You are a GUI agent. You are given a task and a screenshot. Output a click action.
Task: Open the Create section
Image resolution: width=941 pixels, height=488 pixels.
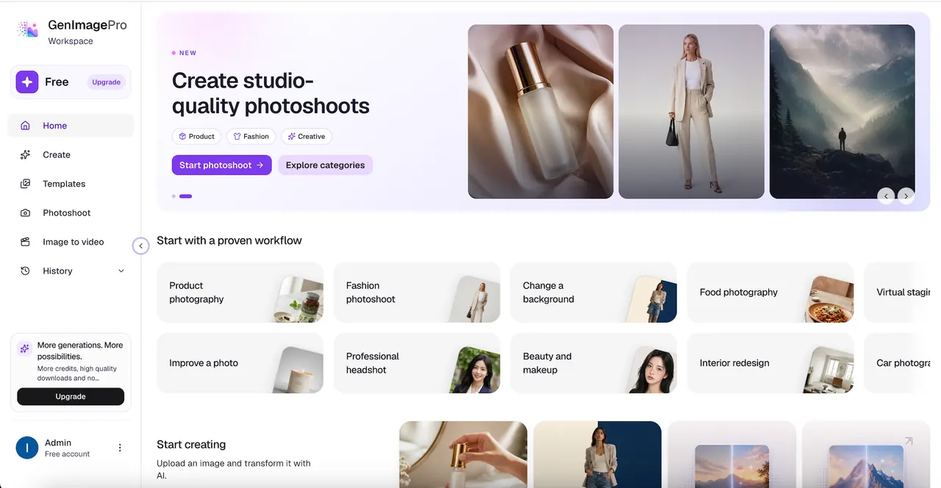click(71, 154)
